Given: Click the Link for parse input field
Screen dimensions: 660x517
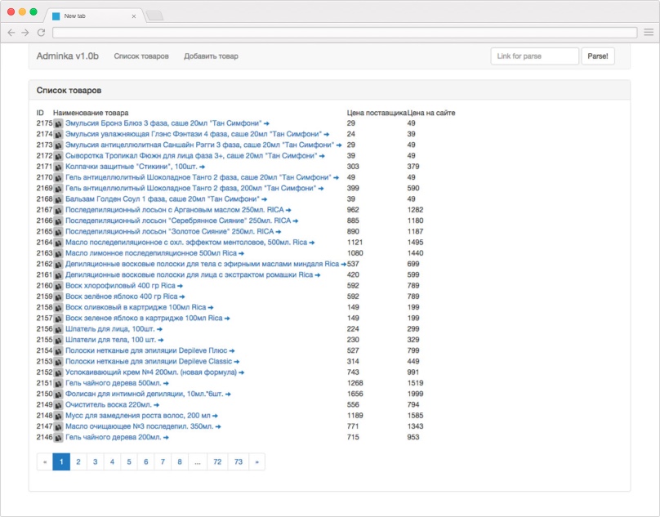Looking at the screenshot, I should 534,56.
